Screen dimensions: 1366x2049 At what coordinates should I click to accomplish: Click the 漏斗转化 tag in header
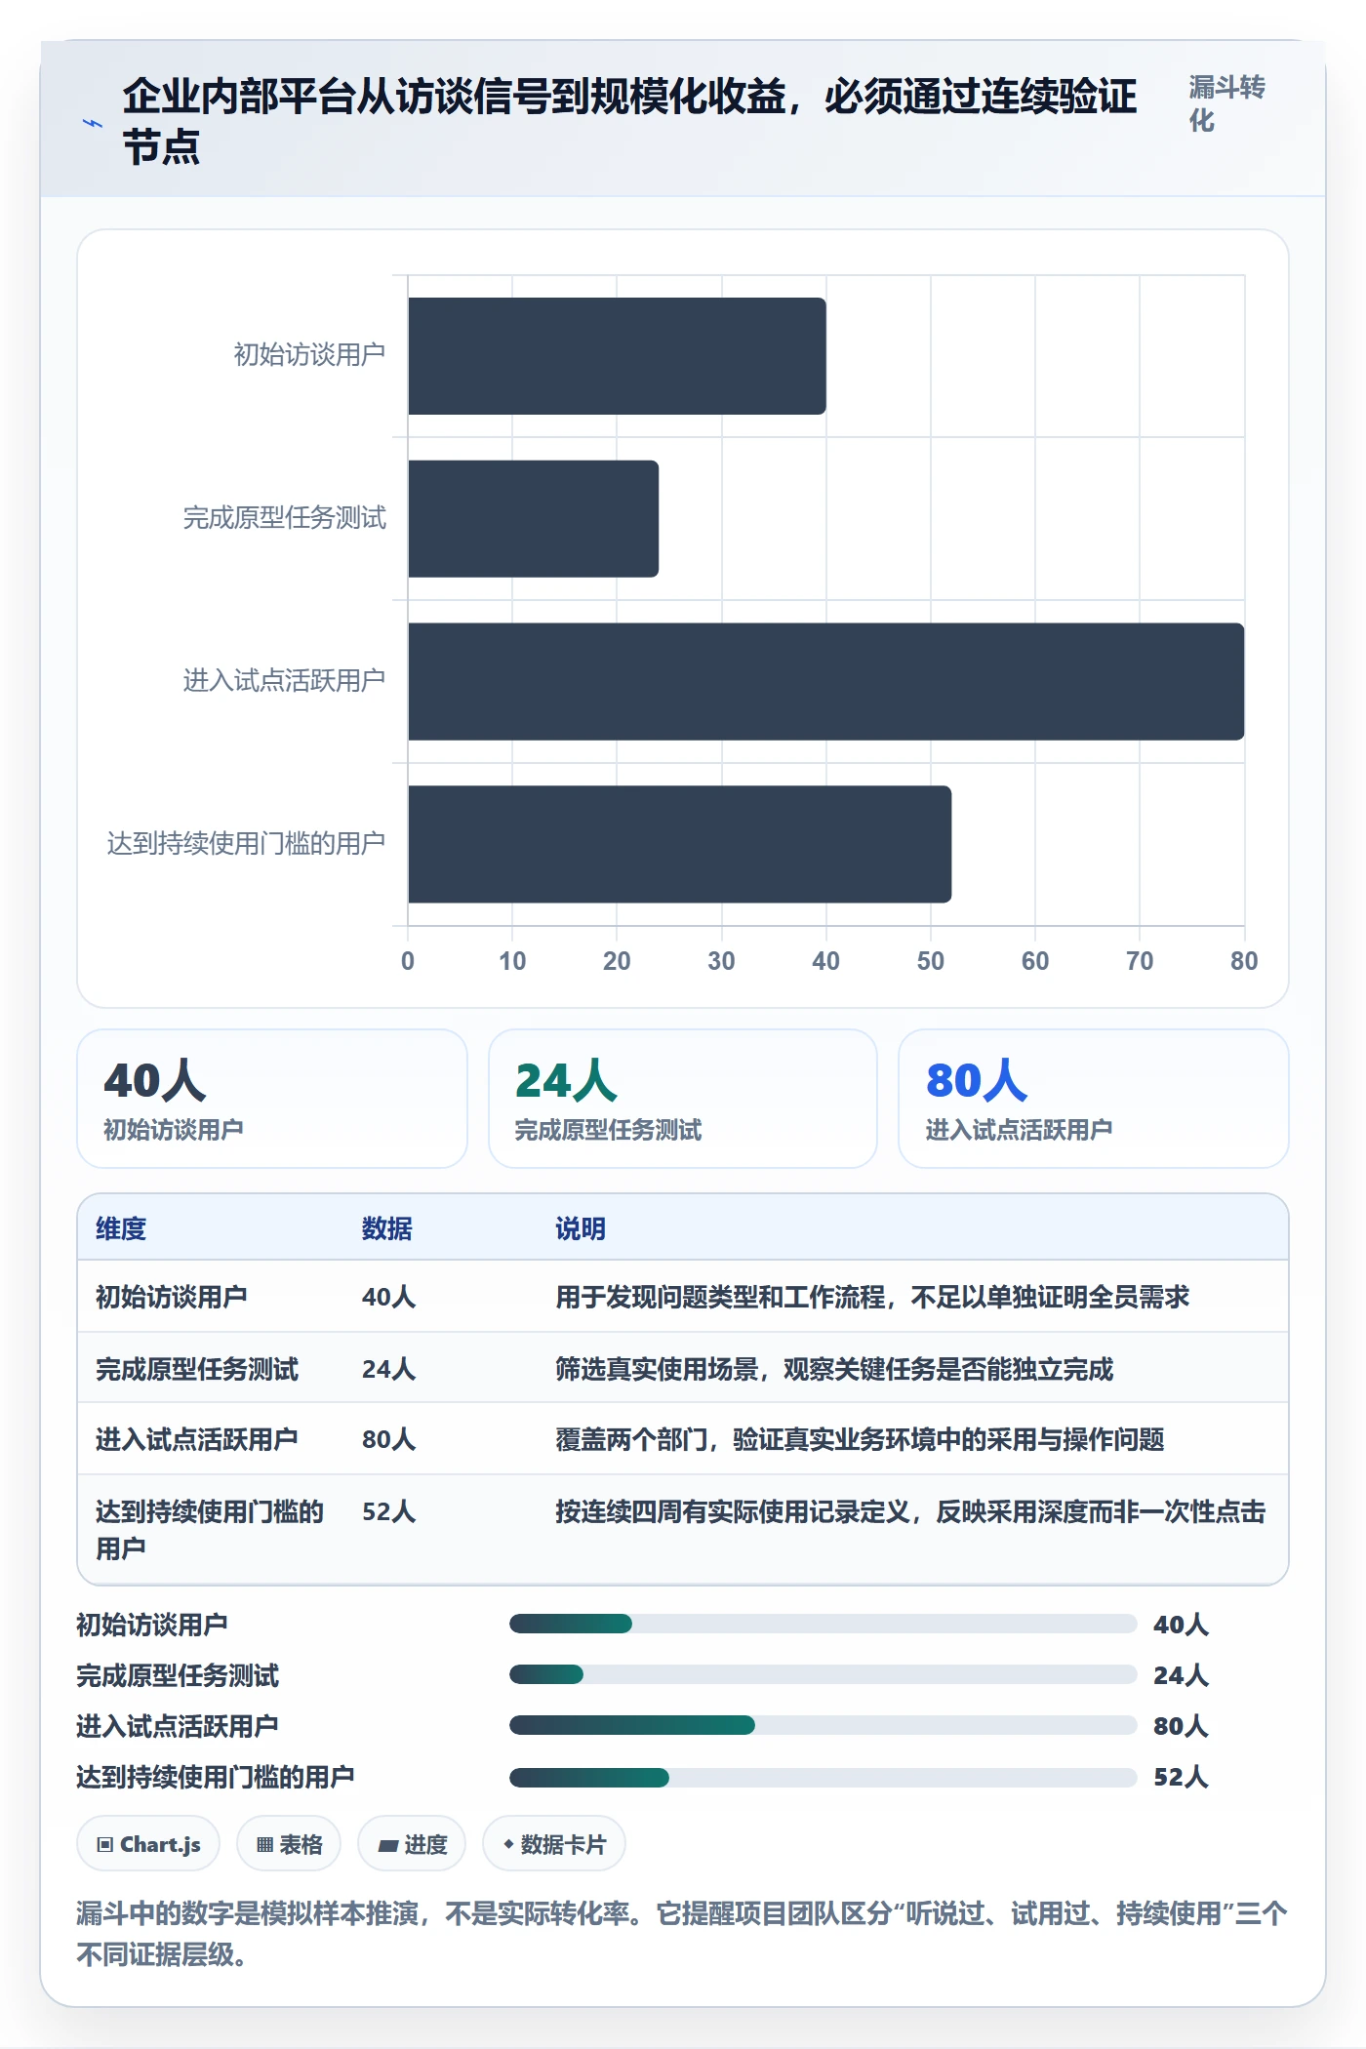1226,103
